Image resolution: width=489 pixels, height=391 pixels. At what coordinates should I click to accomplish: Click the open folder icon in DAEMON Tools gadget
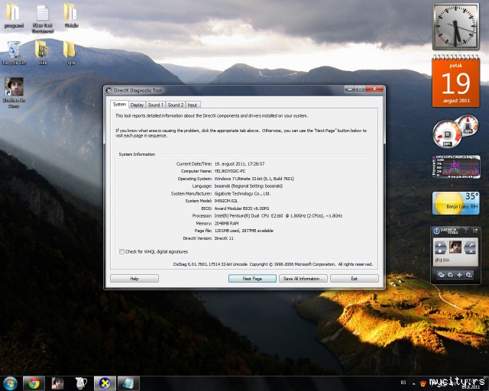[442, 275]
